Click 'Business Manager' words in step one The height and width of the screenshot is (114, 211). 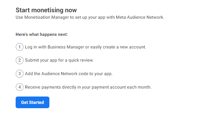click(x=66, y=47)
